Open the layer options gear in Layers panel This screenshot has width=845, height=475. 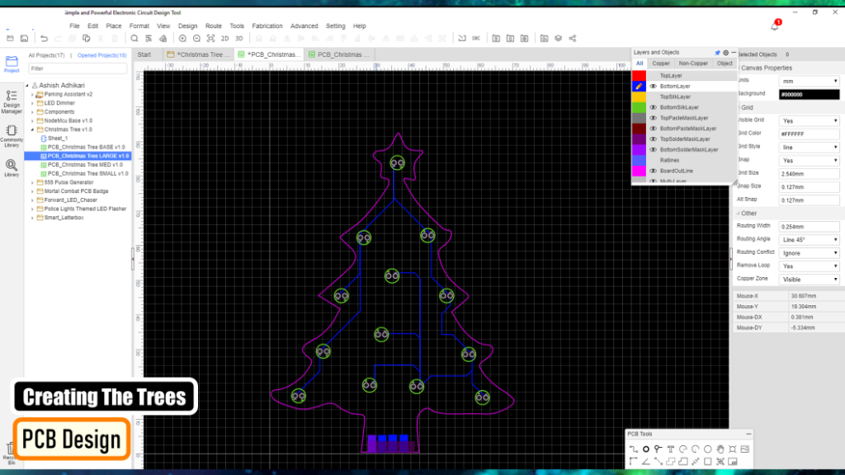pyautogui.click(x=725, y=52)
